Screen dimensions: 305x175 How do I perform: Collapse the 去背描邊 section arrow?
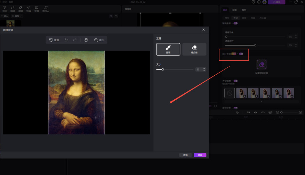[x=232, y=81]
